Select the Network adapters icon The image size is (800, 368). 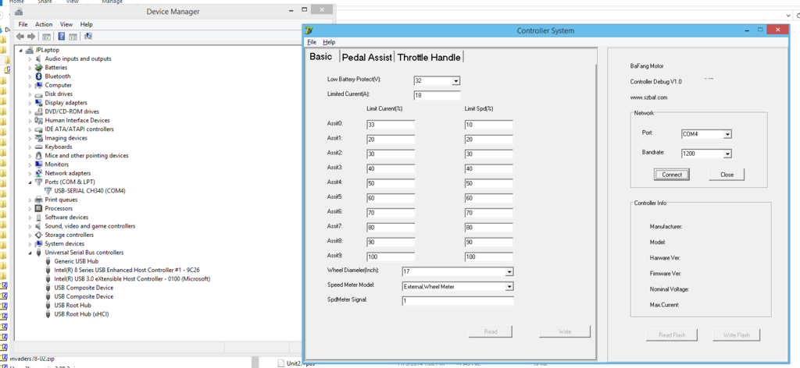point(39,173)
